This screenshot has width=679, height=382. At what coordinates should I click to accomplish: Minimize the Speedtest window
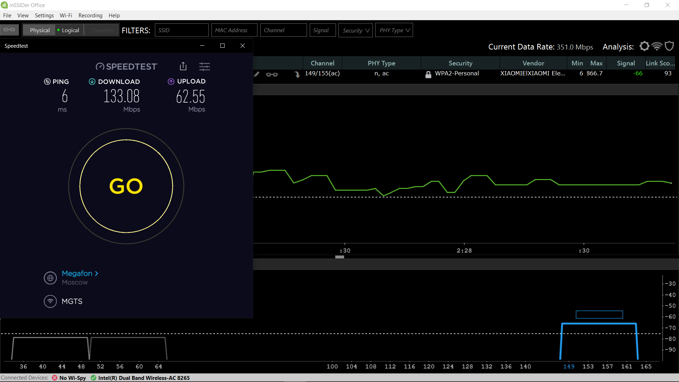(x=202, y=46)
